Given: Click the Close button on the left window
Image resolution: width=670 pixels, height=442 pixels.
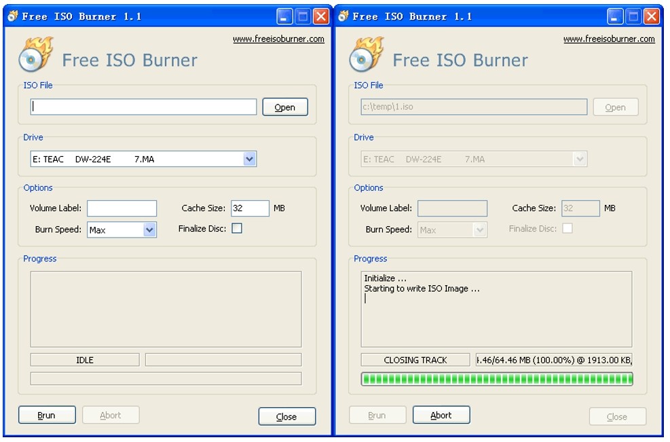Looking at the screenshot, I should tap(287, 416).
